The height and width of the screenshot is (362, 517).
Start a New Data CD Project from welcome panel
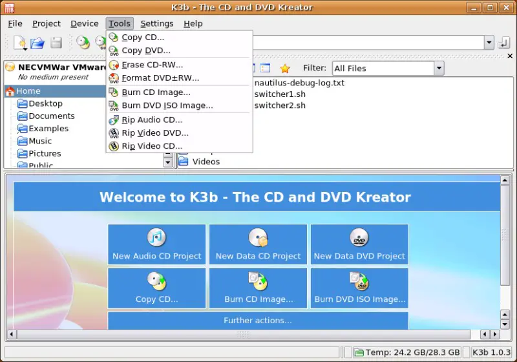[258, 244]
